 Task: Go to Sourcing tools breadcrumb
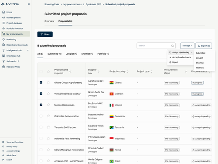click(x=52, y=4)
